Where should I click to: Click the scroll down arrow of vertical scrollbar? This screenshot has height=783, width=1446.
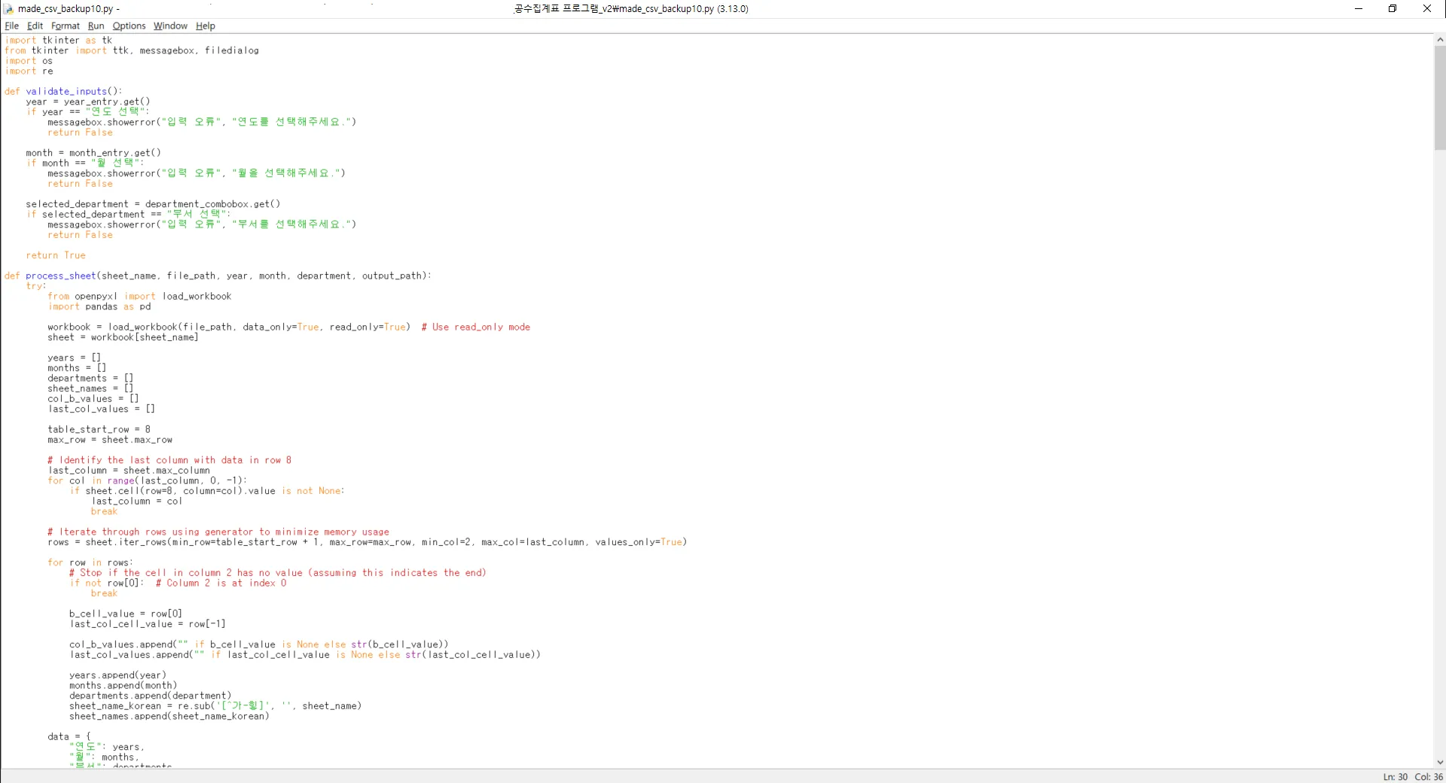coord(1439,762)
